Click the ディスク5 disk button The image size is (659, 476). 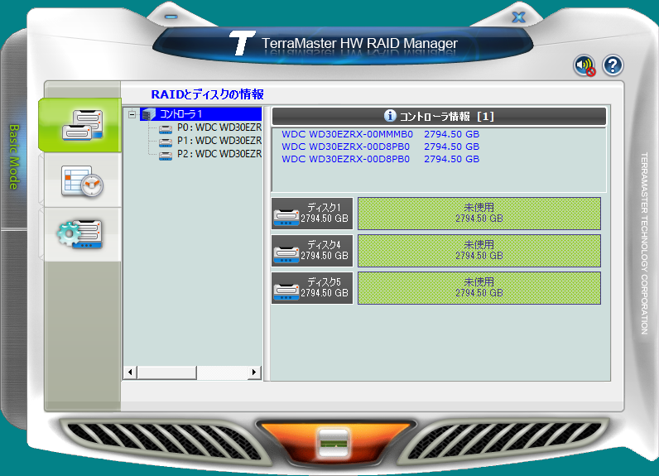coord(312,288)
